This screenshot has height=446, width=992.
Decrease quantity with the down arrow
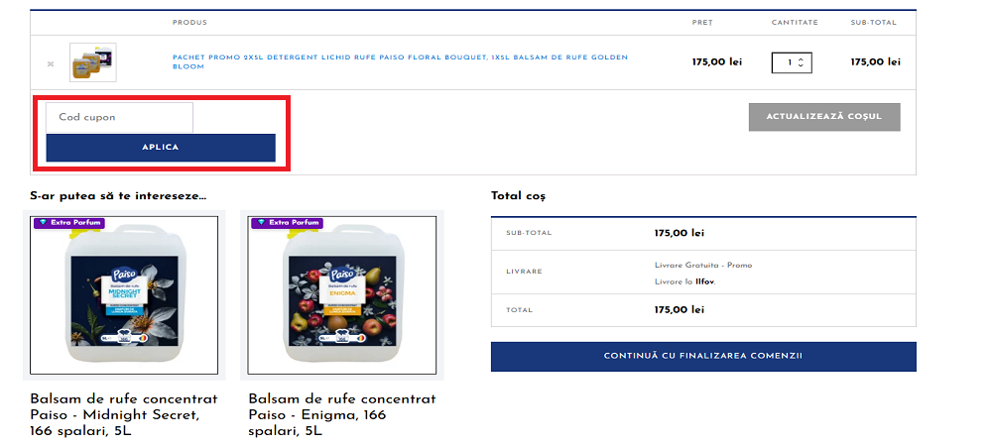coord(801,65)
